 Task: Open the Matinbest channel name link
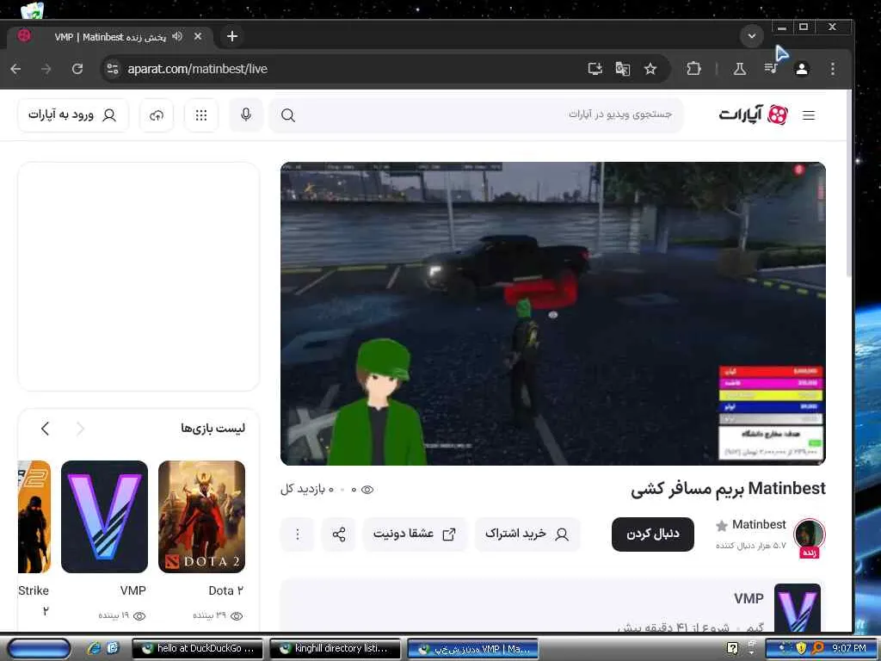pos(759,524)
